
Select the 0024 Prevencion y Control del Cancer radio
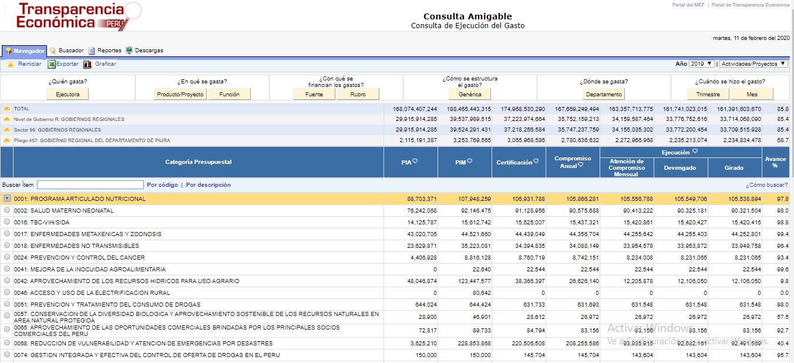pyautogui.click(x=7, y=257)
